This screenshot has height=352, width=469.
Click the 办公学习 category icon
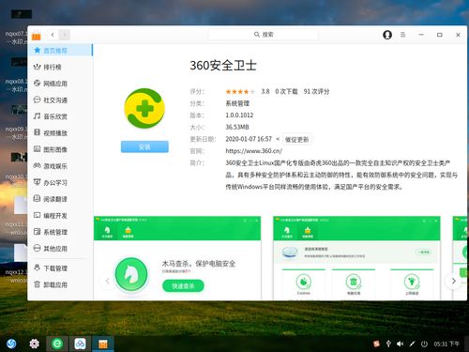tap(37, 182)
